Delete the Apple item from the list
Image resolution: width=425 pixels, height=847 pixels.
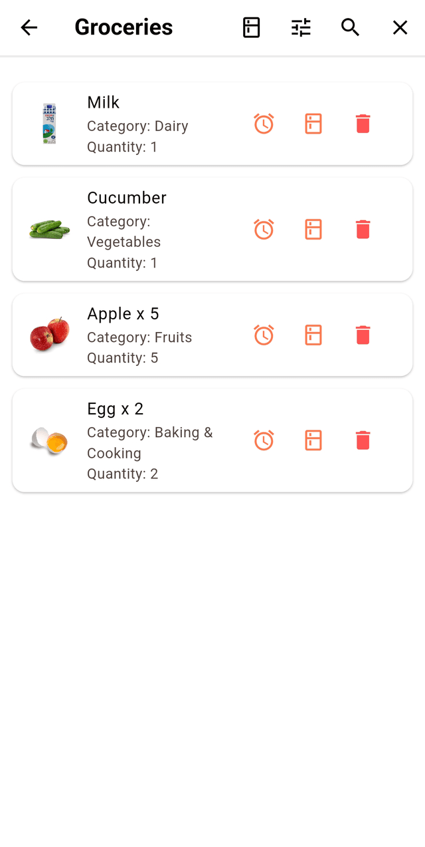coord(363,335)
